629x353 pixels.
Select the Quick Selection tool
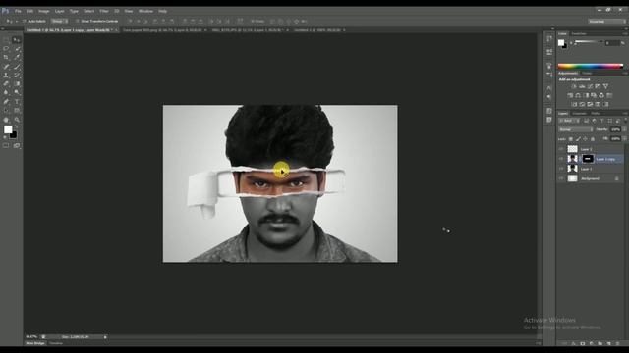coord(17,49)
